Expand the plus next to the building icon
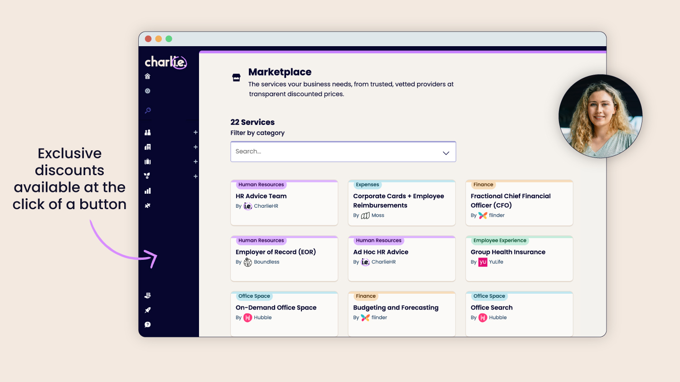Image resolution: width=680 pixels, height=382 pixels. tap(195, 147)
